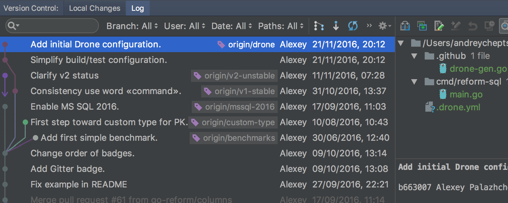Click the Edit Source pencil icon

pyautogui.click(x=439, y=26)
